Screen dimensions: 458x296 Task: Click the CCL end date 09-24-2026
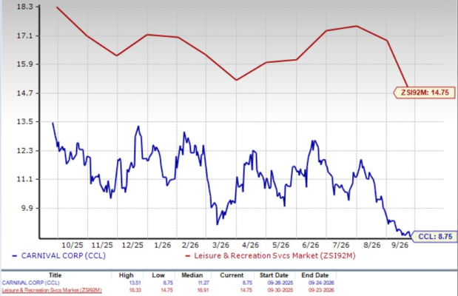[321, 283]
